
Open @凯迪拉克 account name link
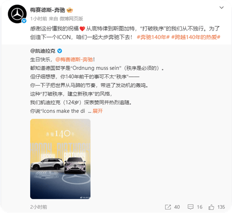[x=43, y=51]
